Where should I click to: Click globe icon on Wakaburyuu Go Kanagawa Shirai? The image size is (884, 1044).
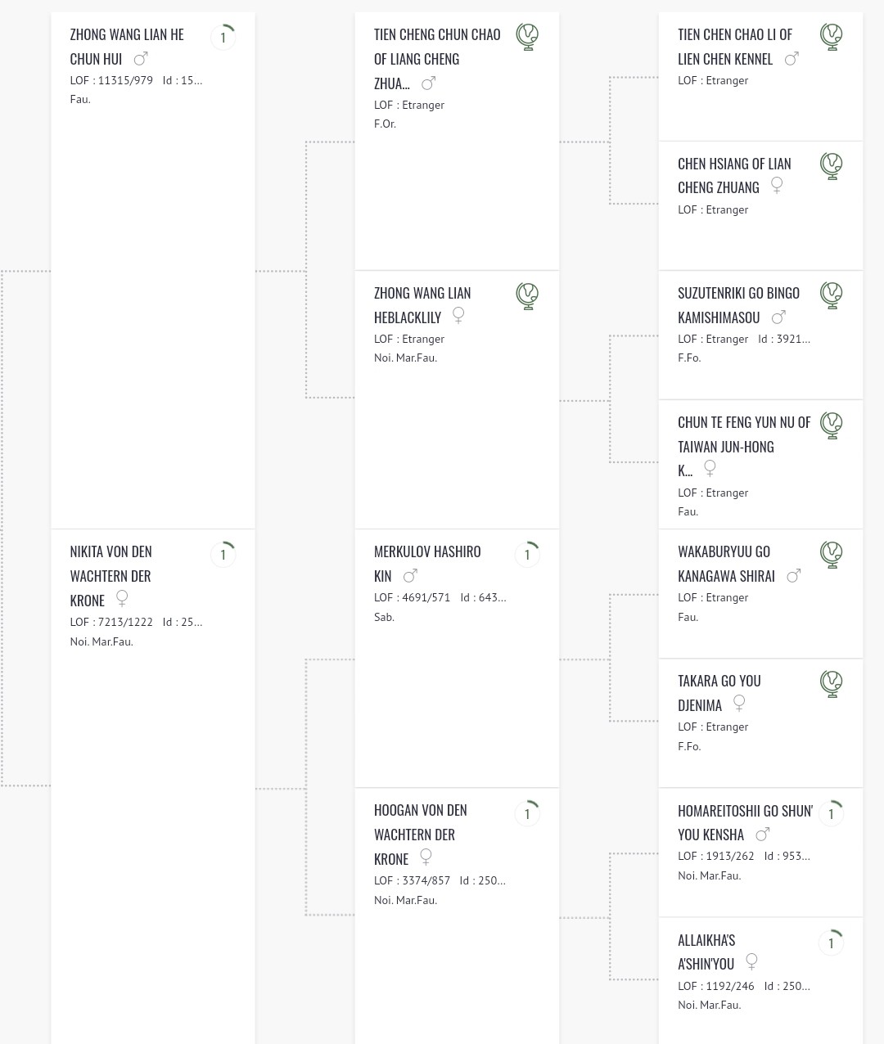click(832, 554)
